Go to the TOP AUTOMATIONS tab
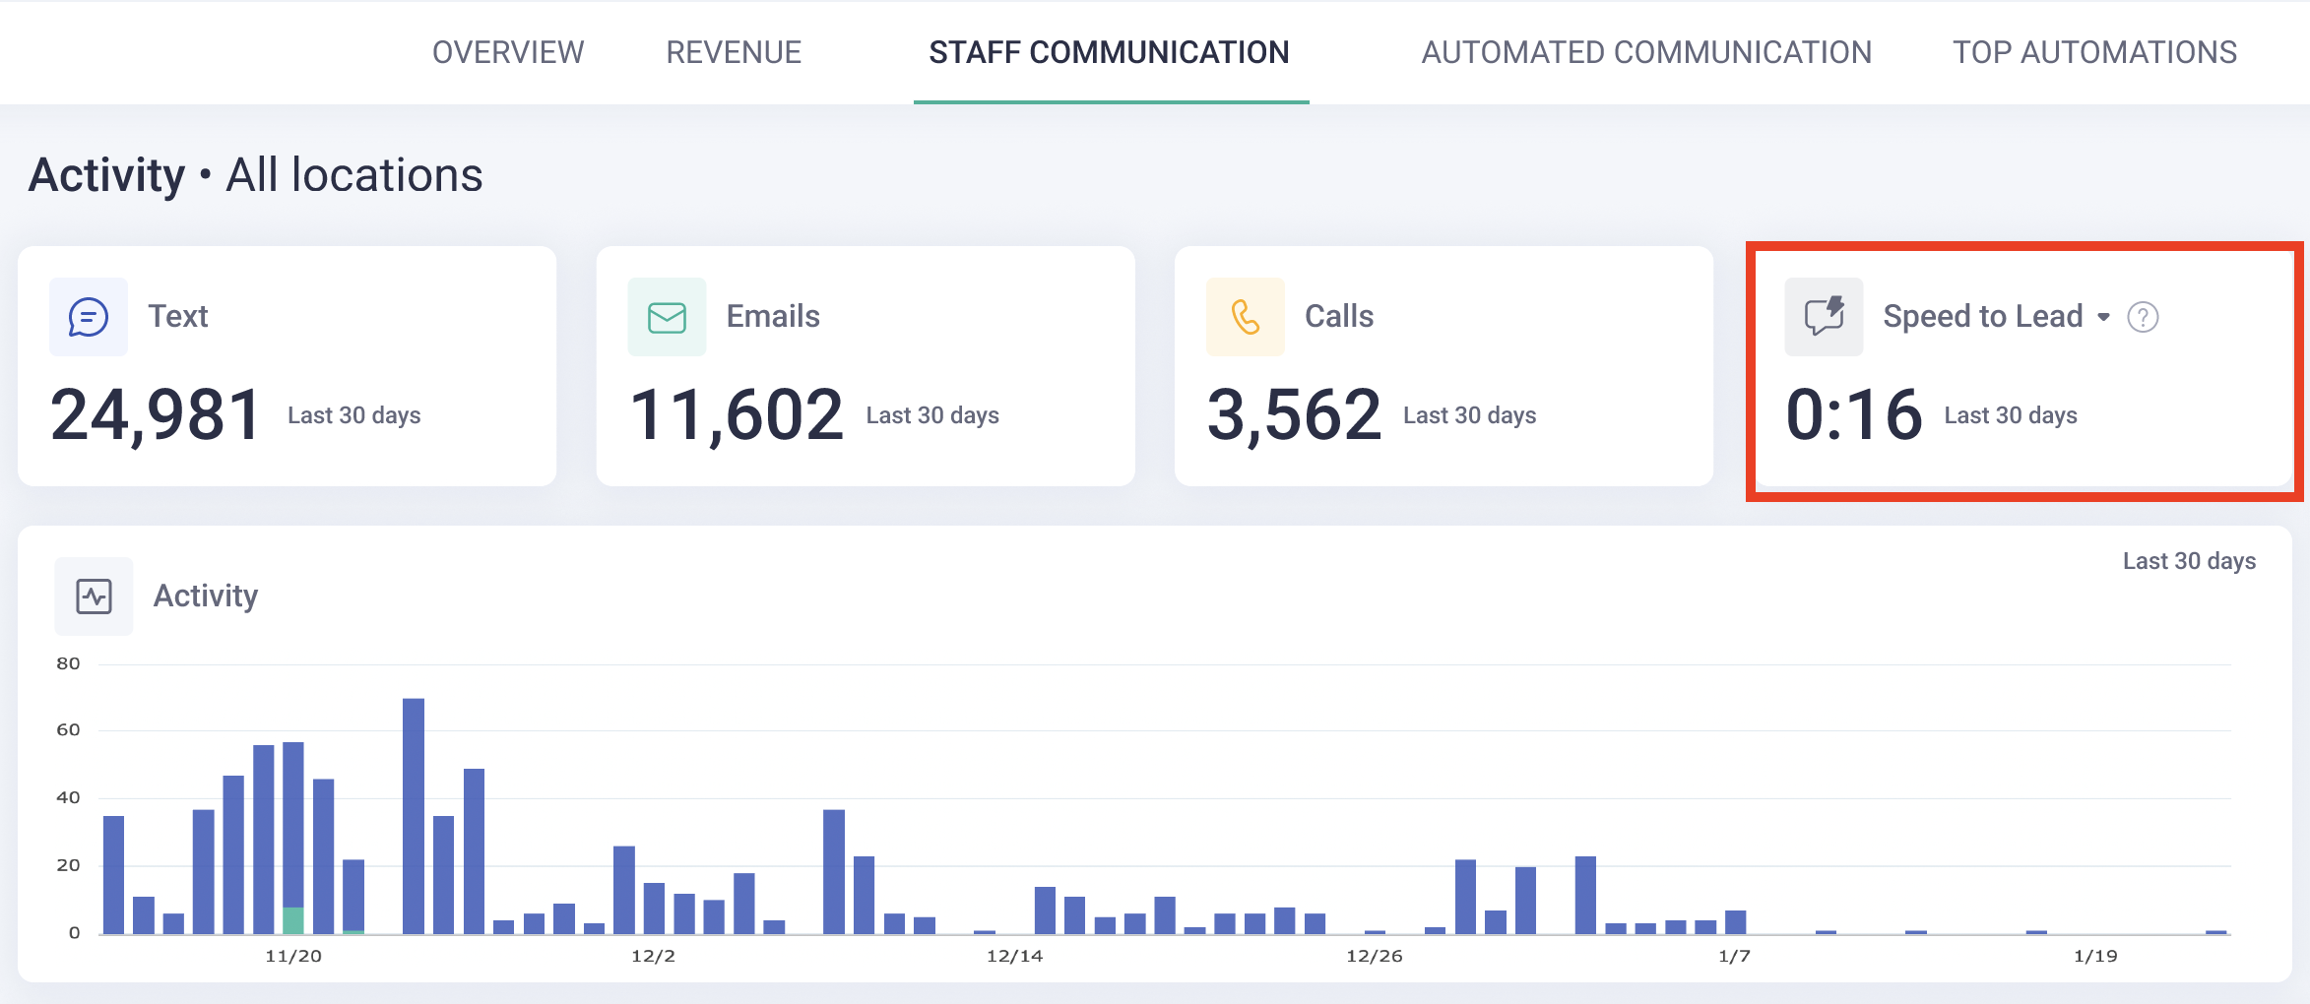This screenshot has width=2310, height=1004. [x=2094, y=52]
